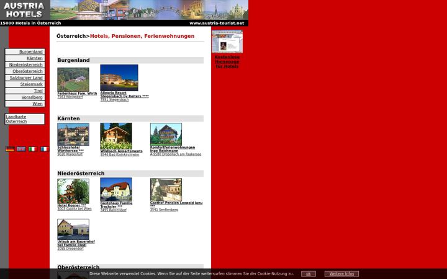
Task: Click the Gästehaus Familie Trachsler photo
Action: 116,190
